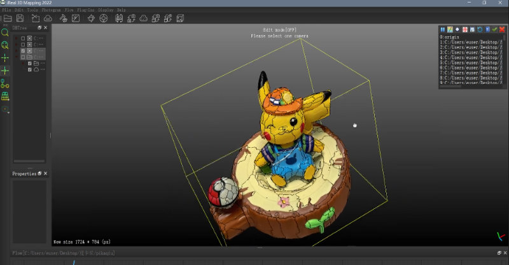Viewport: 509px width, 265px height.
Task: Uncheck the nested folder row checkbox in DBTree
Action: tap(29, 64)
